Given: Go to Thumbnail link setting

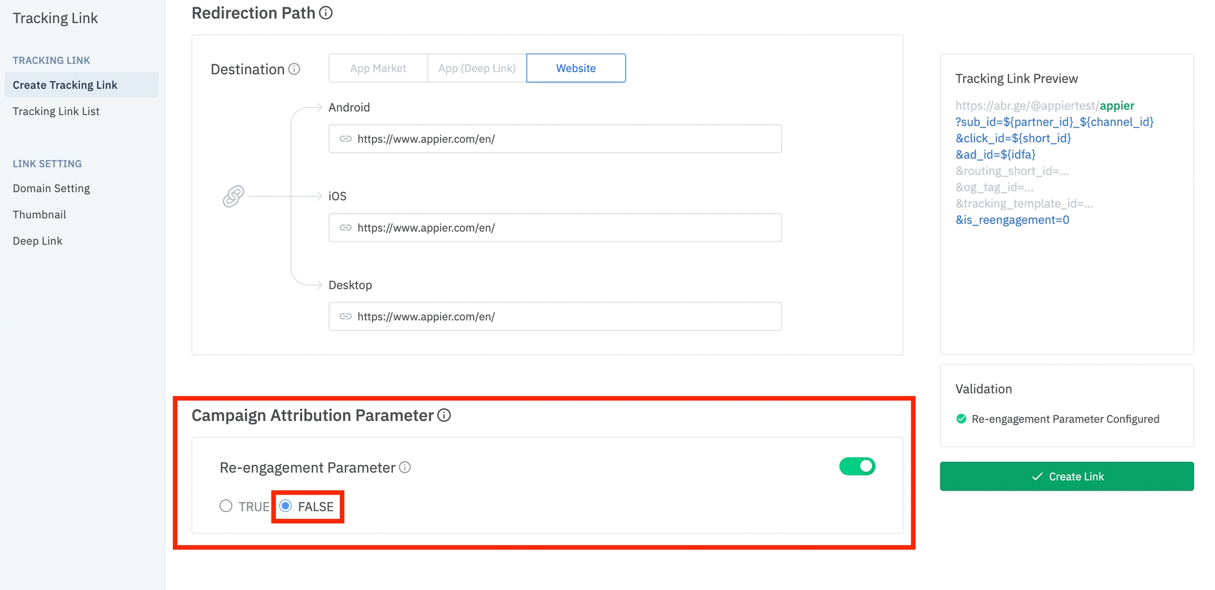Looking at the screenshot, I should [40, 214].
